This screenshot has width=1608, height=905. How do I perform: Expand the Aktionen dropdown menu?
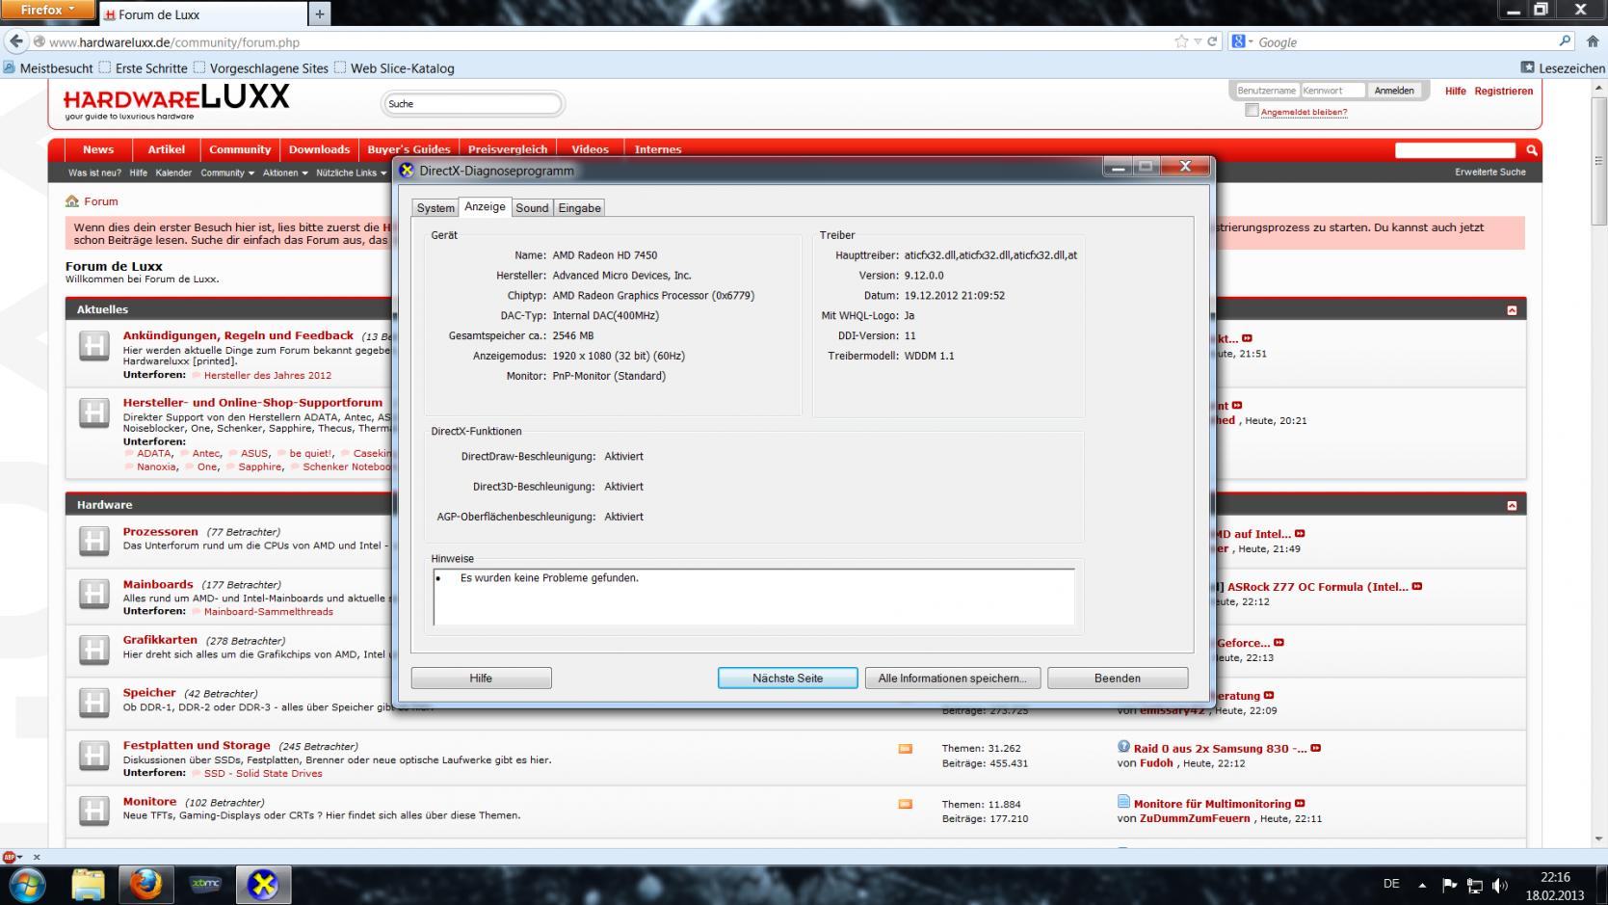(x=285, y=173)
